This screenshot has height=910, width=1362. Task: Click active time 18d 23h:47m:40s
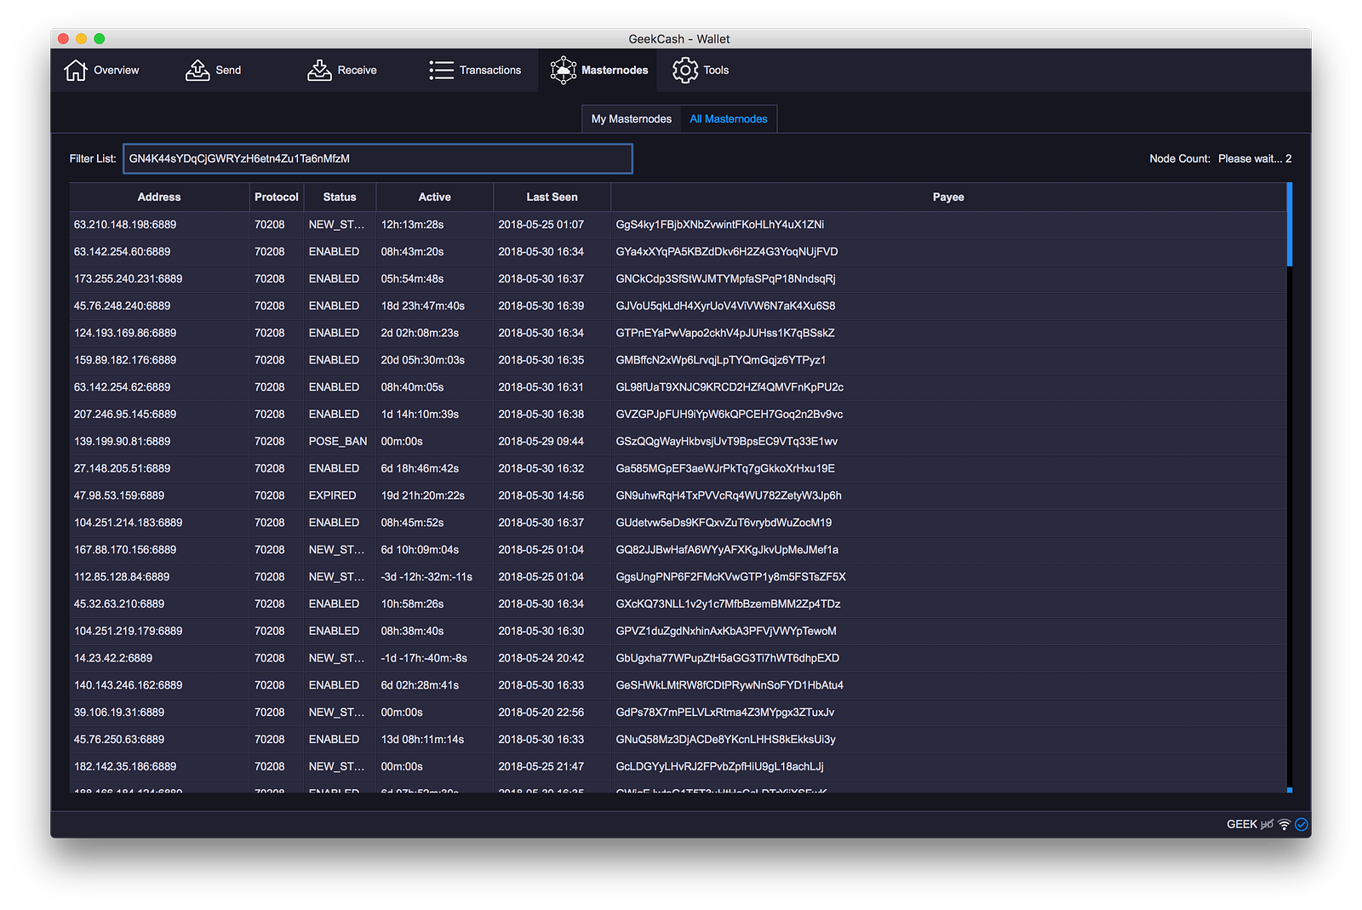[x=423, y=306]
